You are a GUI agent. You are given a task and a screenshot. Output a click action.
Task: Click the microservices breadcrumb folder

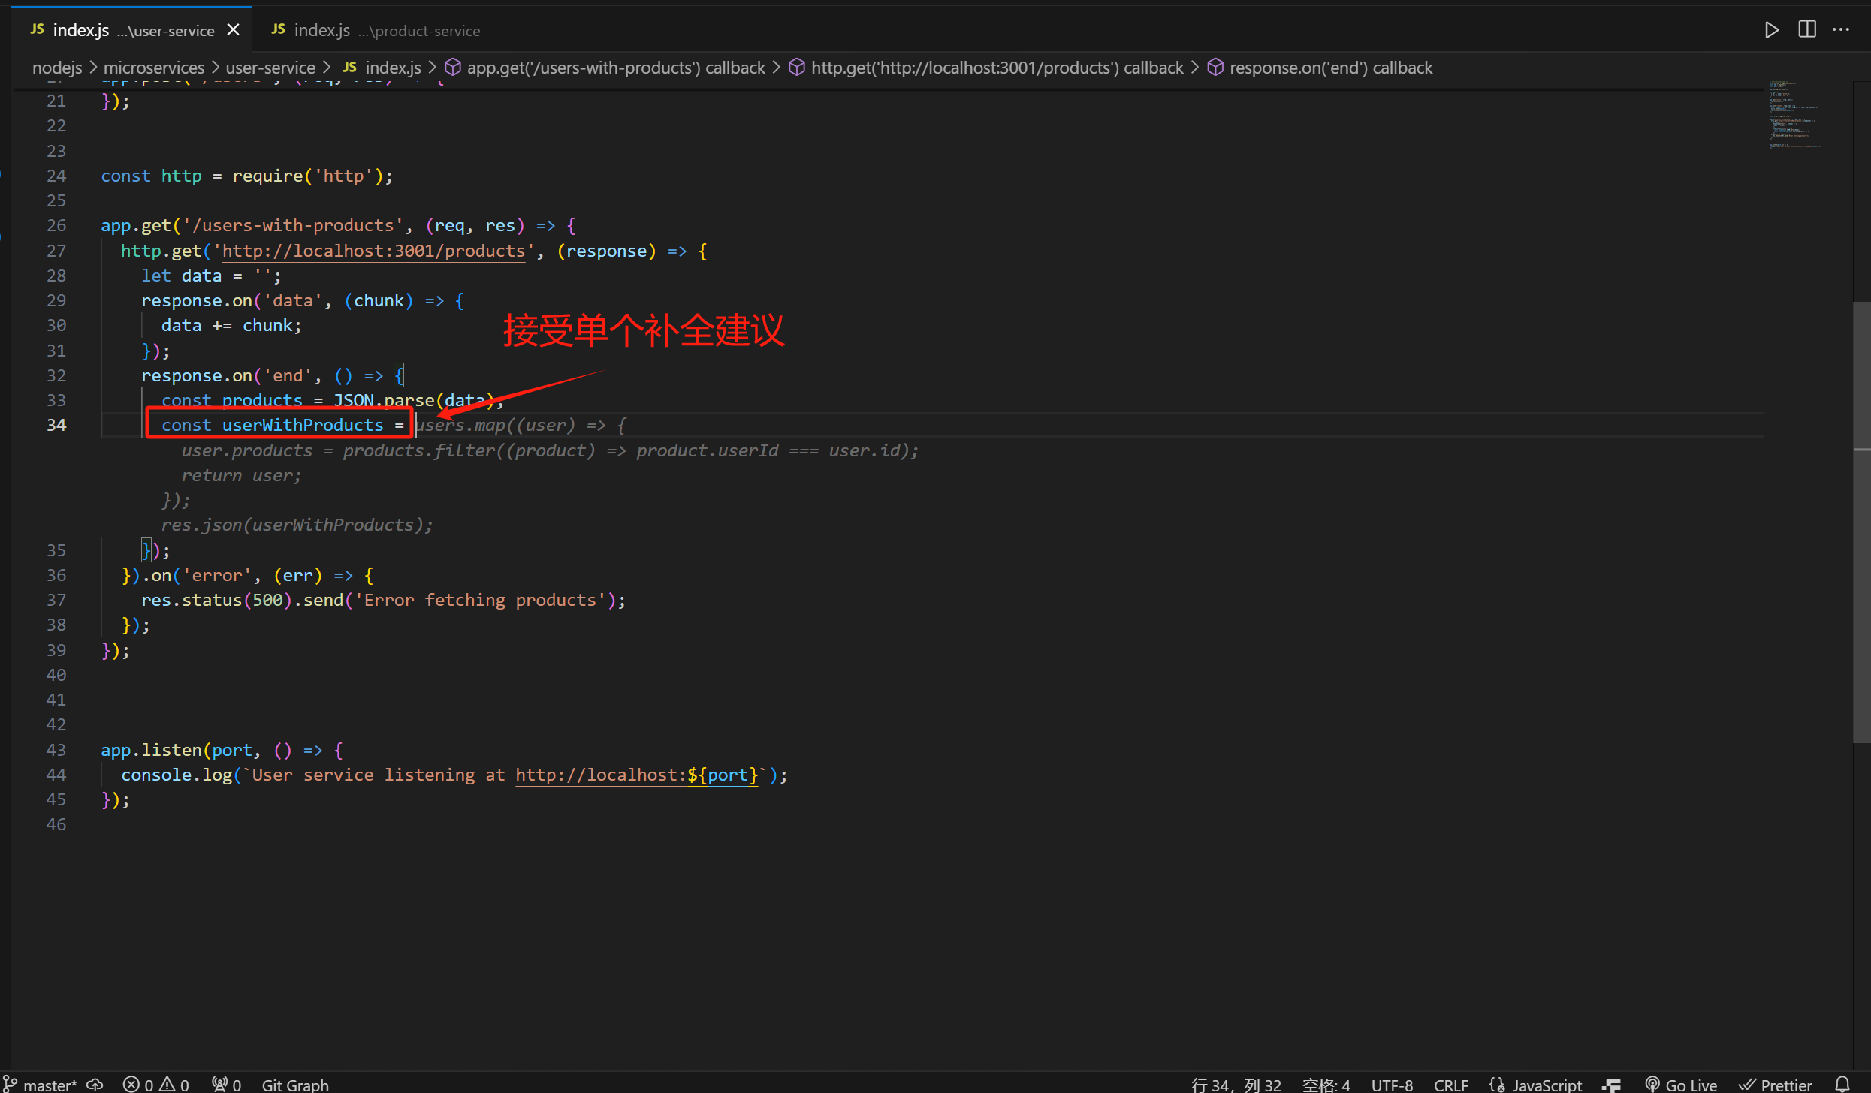coord(154,68)
